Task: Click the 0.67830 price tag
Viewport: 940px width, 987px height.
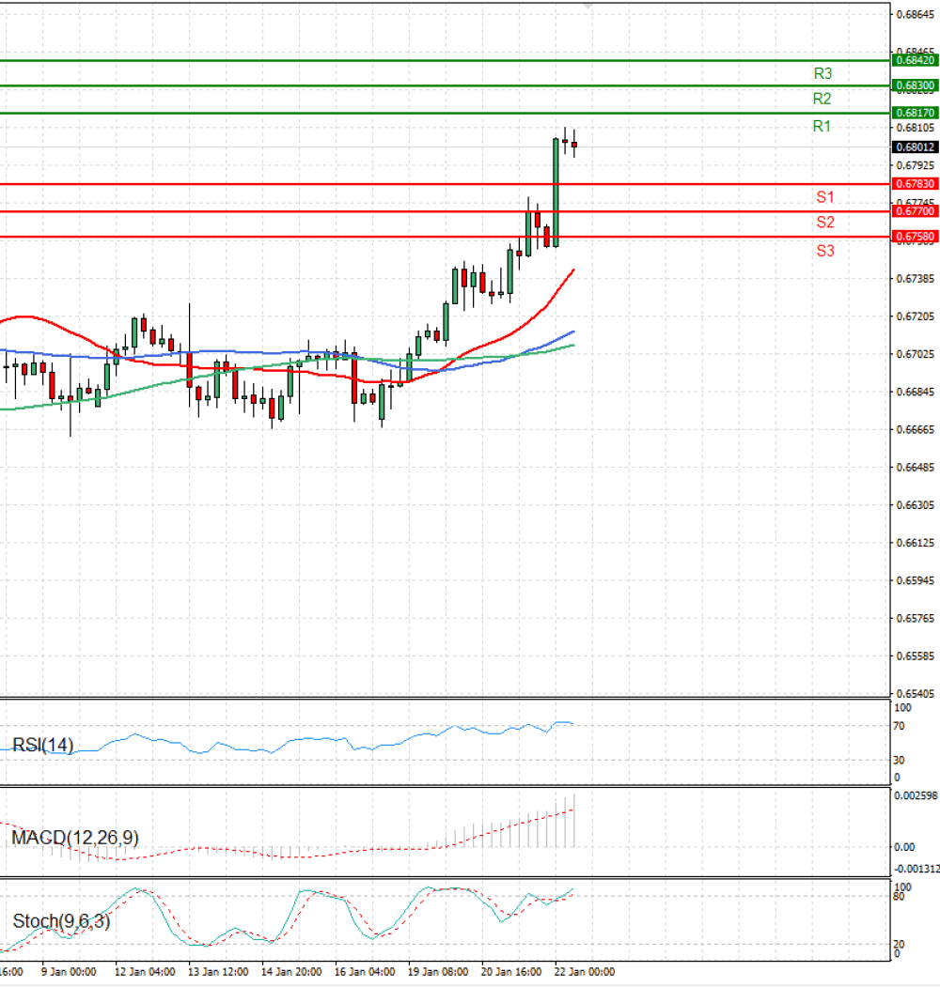Action: [917, 184]
